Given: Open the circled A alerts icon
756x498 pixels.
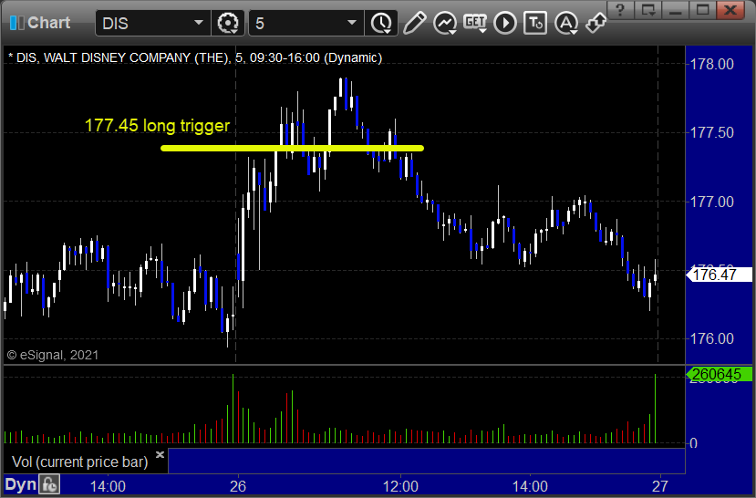Looking at the screenshot, I should 566,23.
